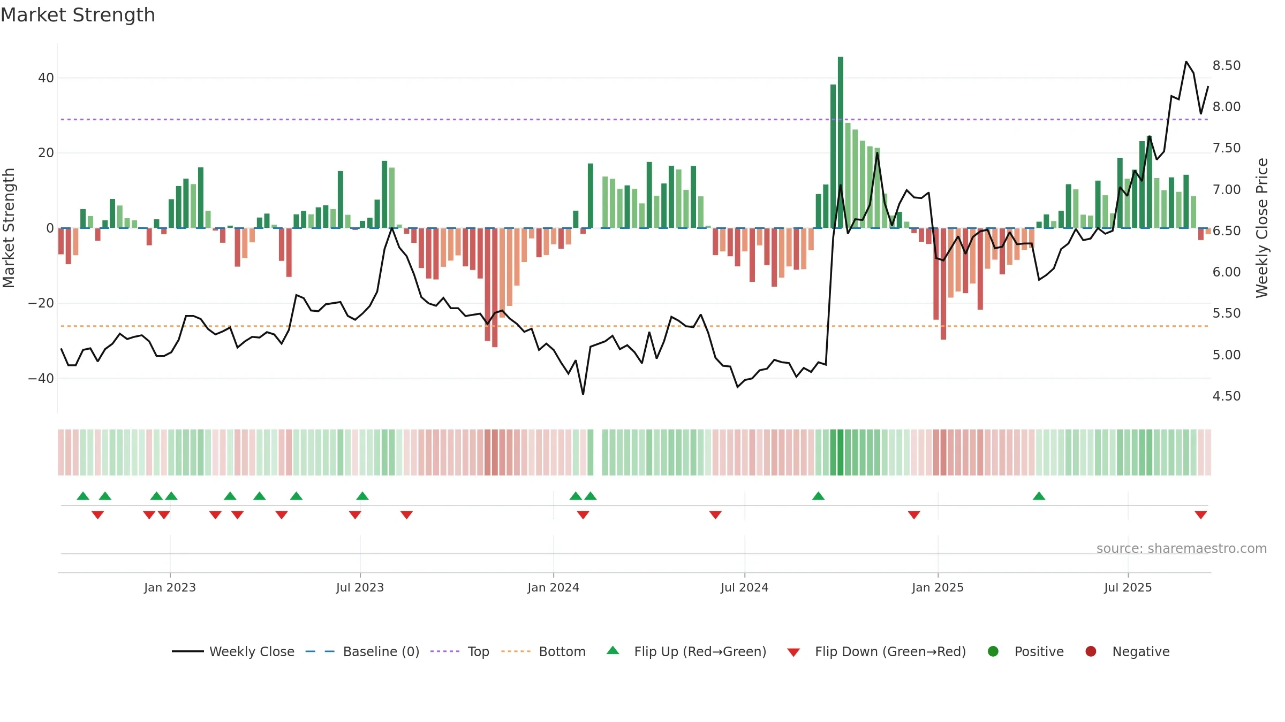
Task: Click the vertical 'Market Strength' y-axis title
Action: point(9,228)
